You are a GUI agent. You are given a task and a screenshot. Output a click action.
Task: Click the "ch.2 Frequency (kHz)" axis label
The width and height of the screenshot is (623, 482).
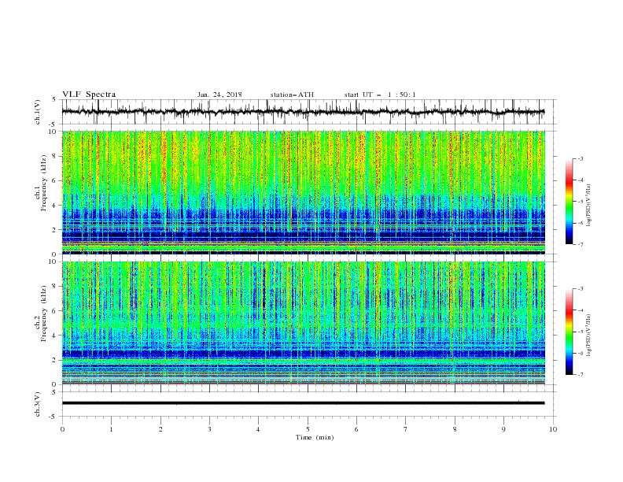[x=41, y=313]
